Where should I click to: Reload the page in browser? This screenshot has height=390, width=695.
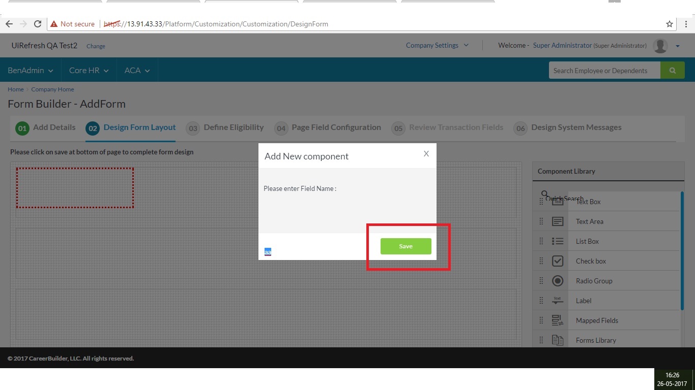click(x=37, y=24)
